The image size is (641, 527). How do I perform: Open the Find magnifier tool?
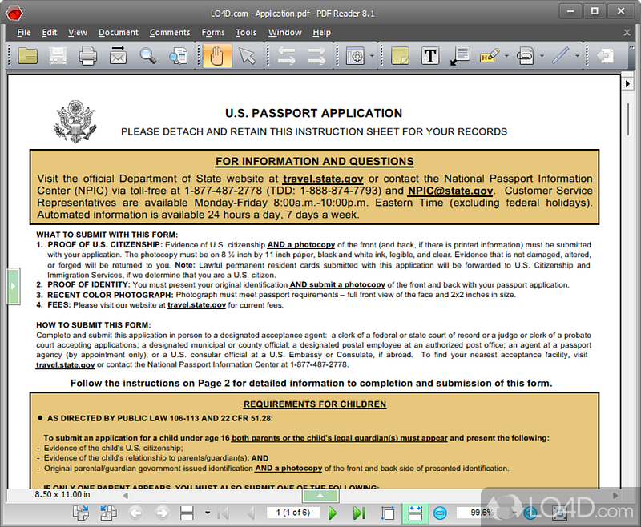pyautogui.click(x=147, y=55)
